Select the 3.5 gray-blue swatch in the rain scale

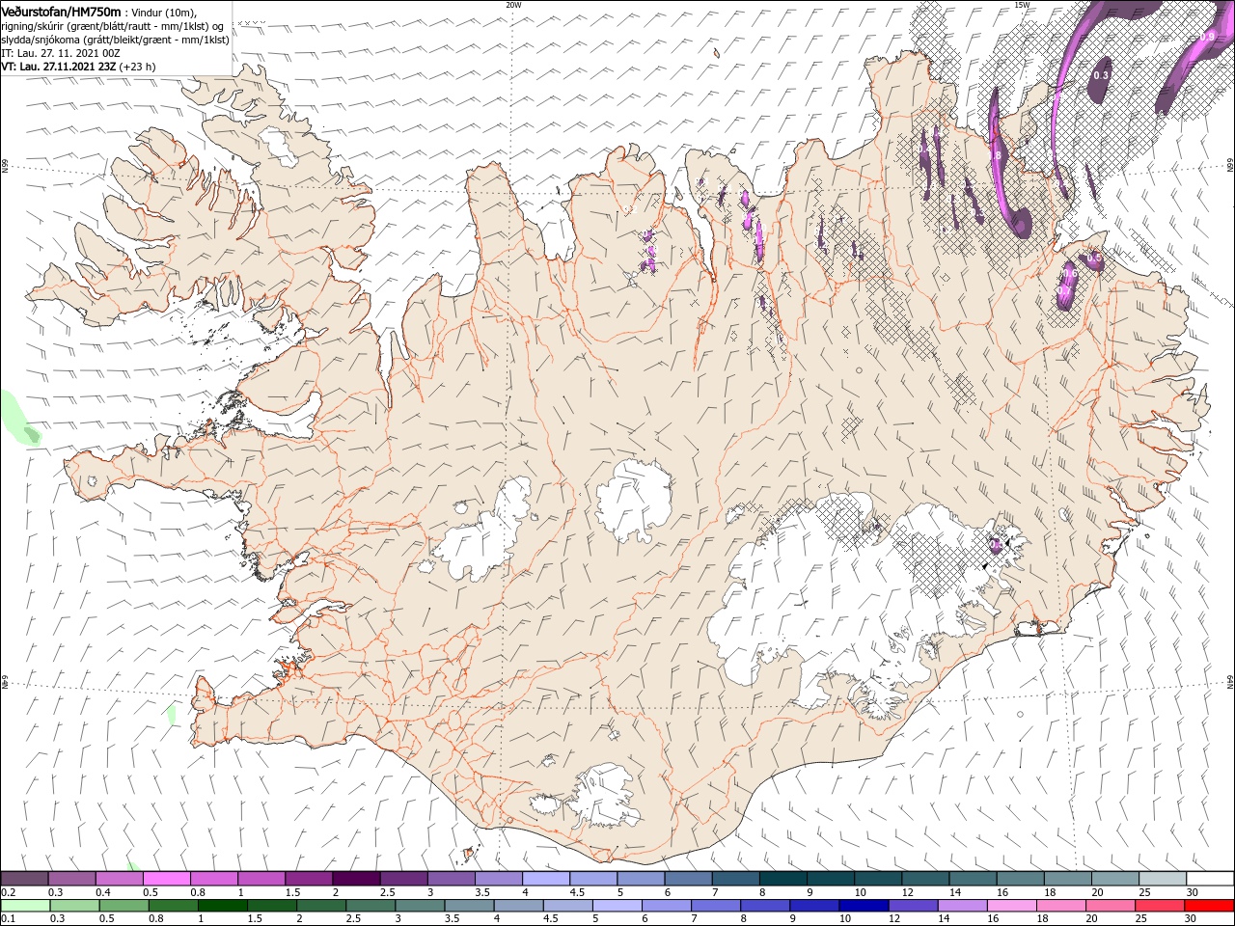(470, 906)
